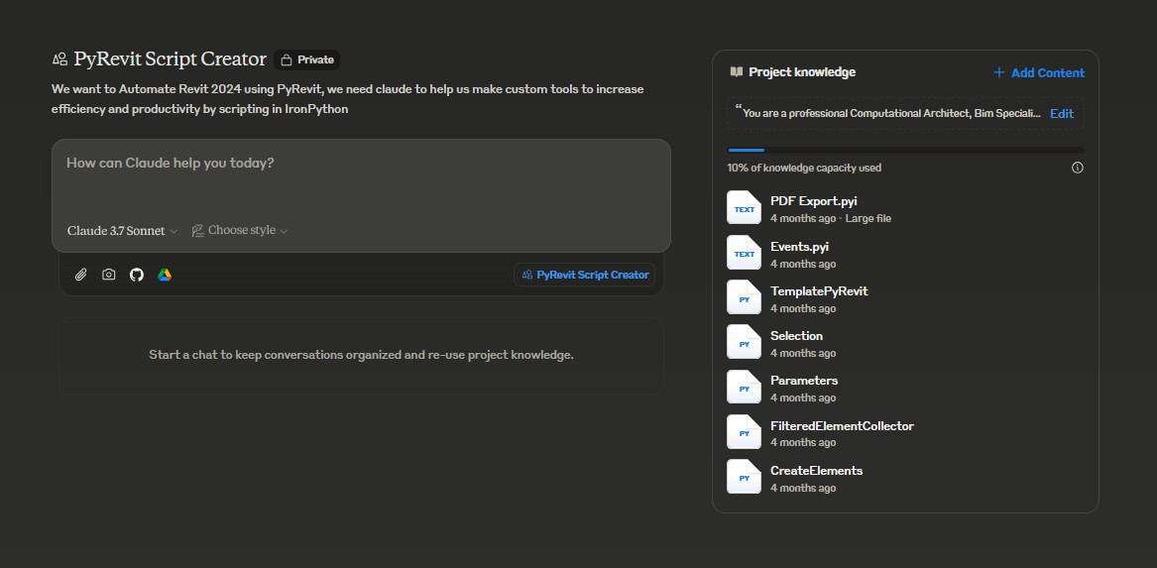This screenshot has width=1157, height=568.
Task: Click the PyRevit Script Creator project chip
Action: pyautogui.click(x=584, y=275)
